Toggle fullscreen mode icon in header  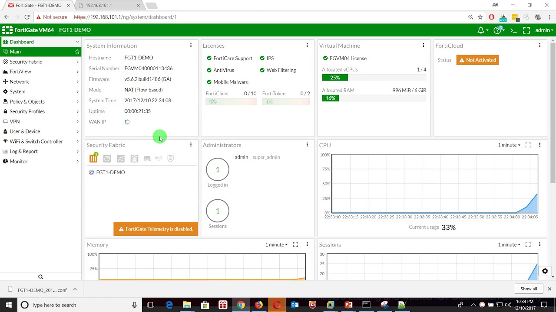526,30
